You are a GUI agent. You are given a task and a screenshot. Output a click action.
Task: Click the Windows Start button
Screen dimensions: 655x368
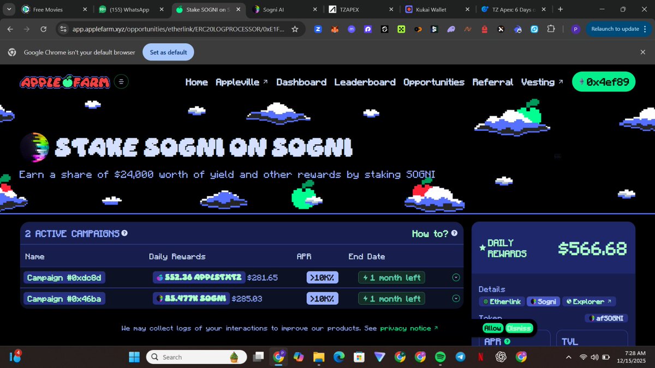(134, 357)
